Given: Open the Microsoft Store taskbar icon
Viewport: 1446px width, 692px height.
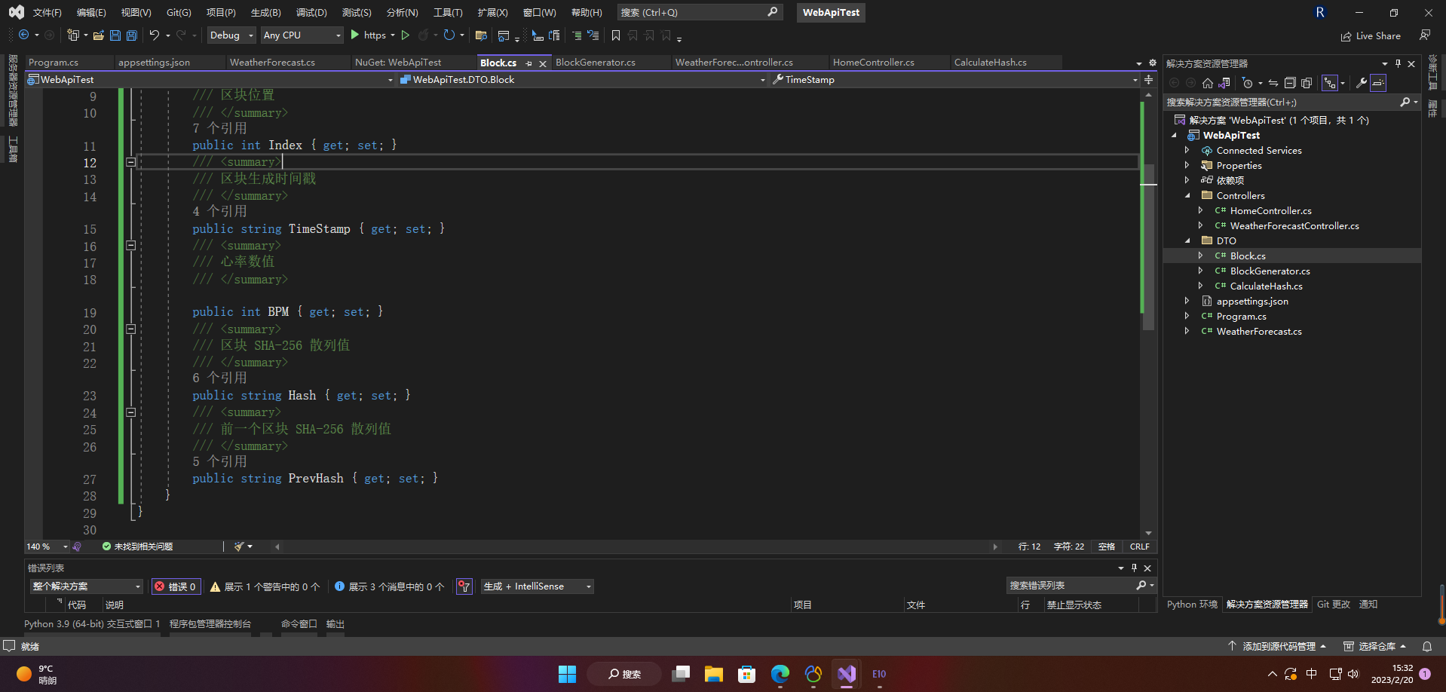Looking at the screenshot, I should 747,674.
